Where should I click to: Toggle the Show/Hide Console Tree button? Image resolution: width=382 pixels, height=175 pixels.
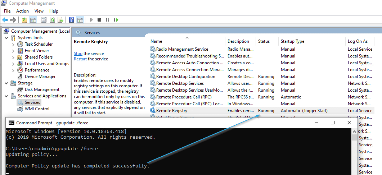coord(33,20)
